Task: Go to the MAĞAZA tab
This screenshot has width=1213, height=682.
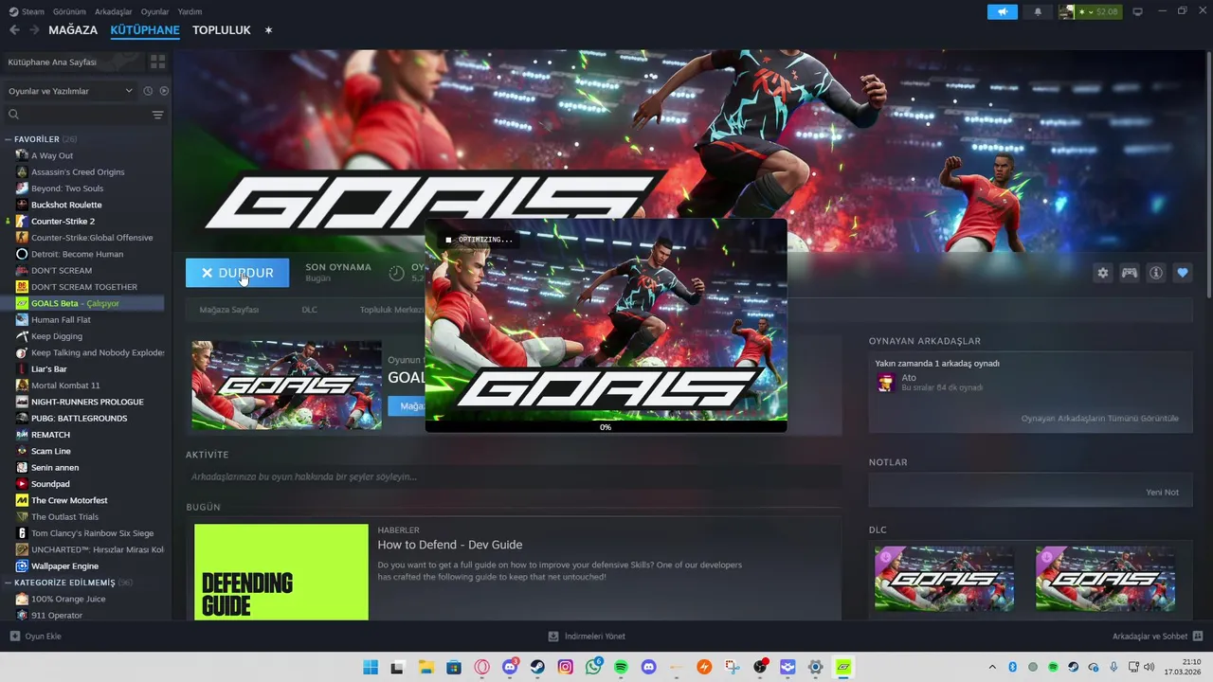Action: 73,30
